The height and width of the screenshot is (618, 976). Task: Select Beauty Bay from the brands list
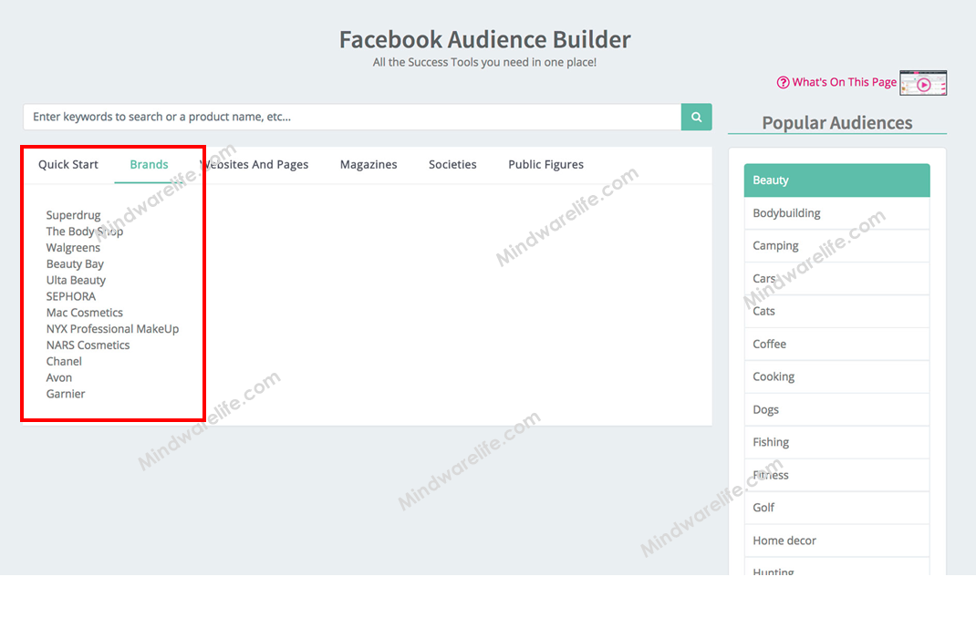(75, 263)
